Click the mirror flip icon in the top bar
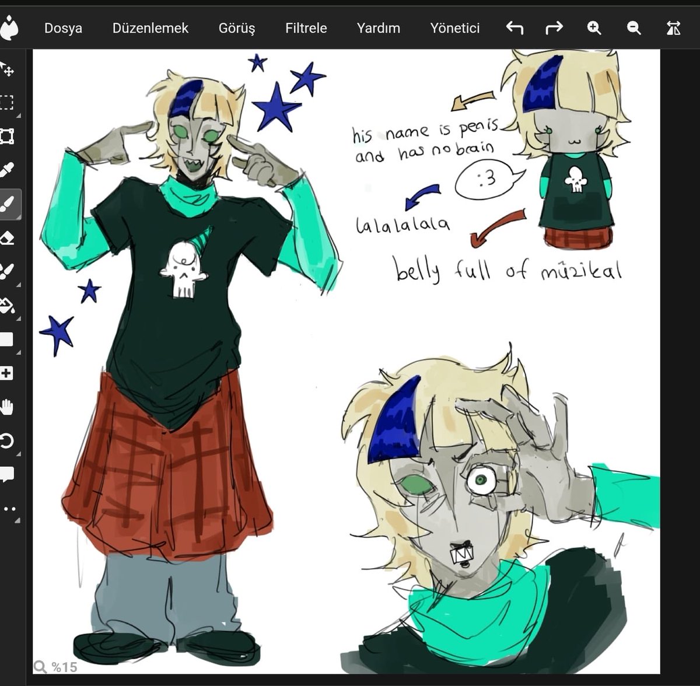700x686 pixels. point(673,27)
